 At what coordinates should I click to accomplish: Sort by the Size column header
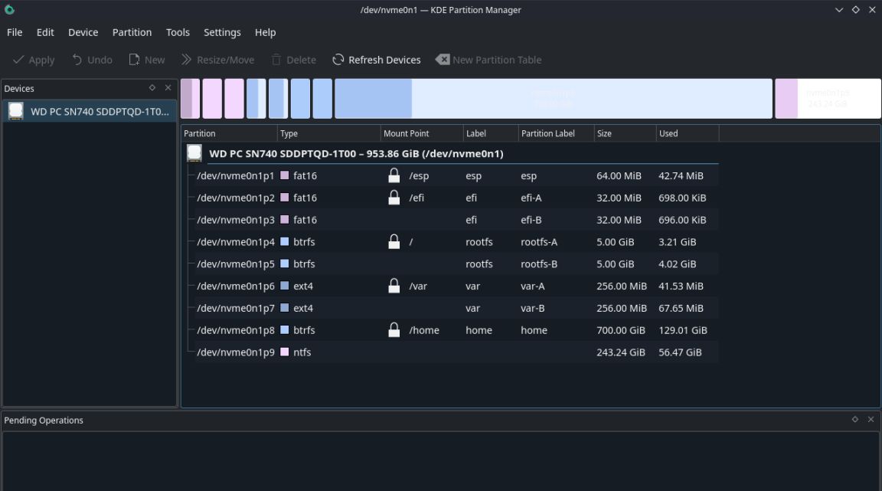(x=625, y=133)
